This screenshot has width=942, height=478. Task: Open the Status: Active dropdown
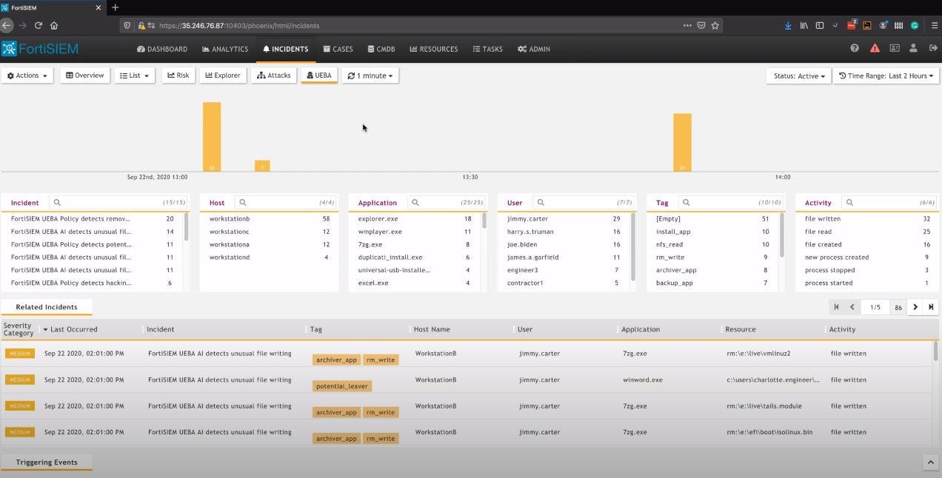pyautogui.click(x=798, y=75)
